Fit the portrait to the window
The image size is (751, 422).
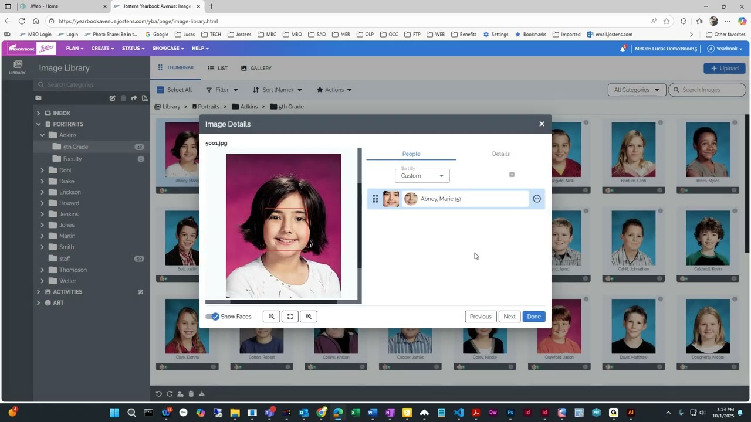(290, 316)
